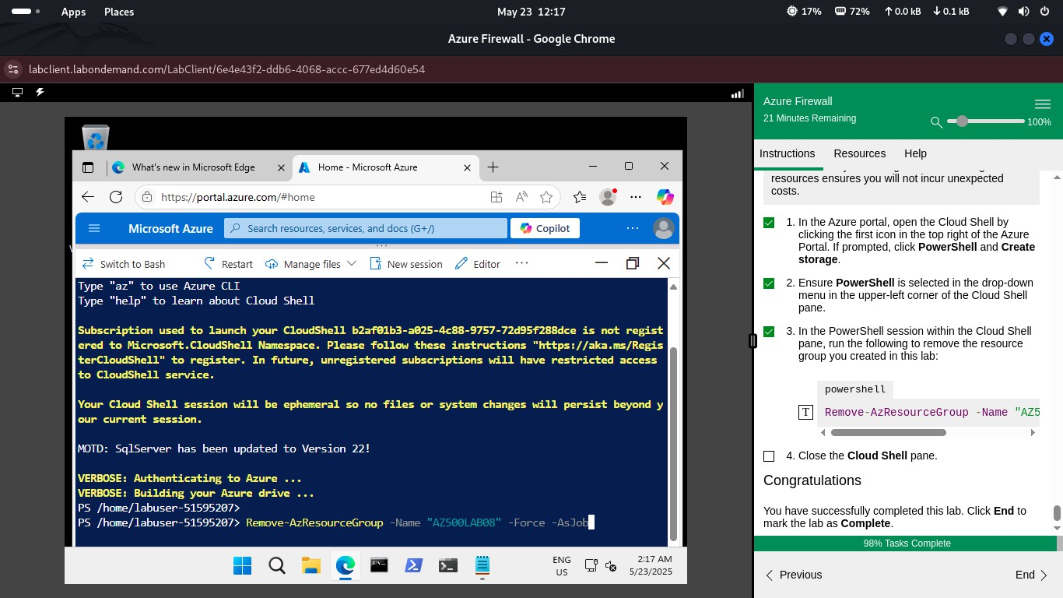Check off step 4 Close the Cloud Shell pane

click(769, 456)
